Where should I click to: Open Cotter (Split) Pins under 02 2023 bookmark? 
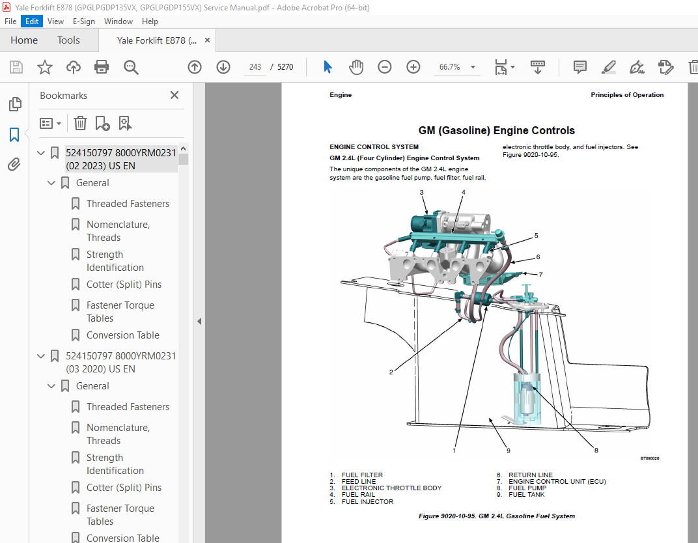point(124,285)
